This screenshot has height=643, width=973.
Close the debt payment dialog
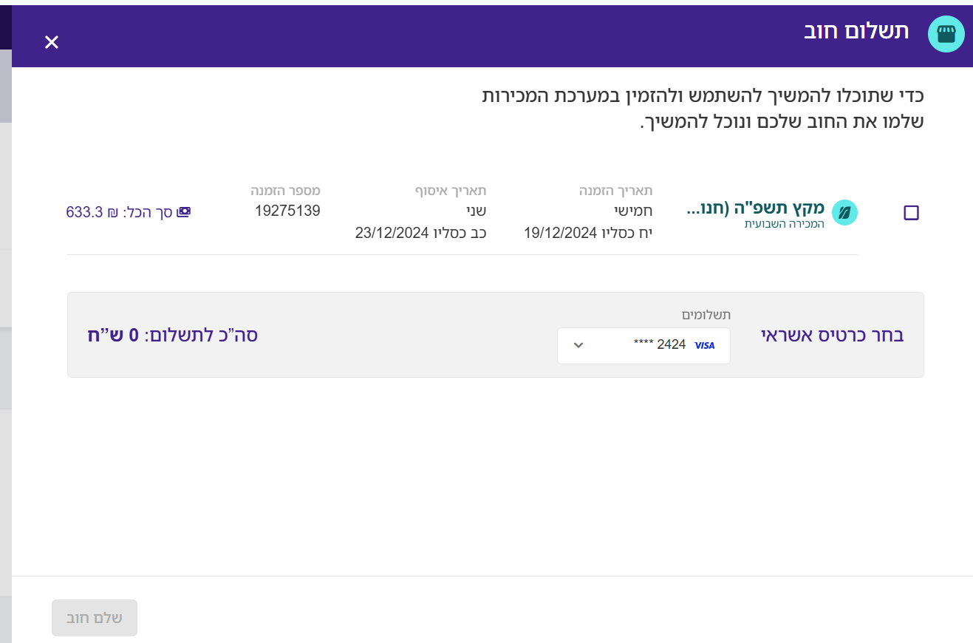(x=51, y=42)
